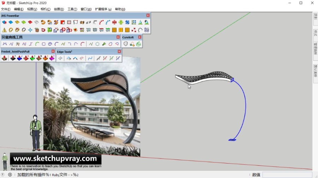Click the green Vector Push Pull icon
This screenshot has width=318, height=178.
pyautogui.click(x=33, y=58)
